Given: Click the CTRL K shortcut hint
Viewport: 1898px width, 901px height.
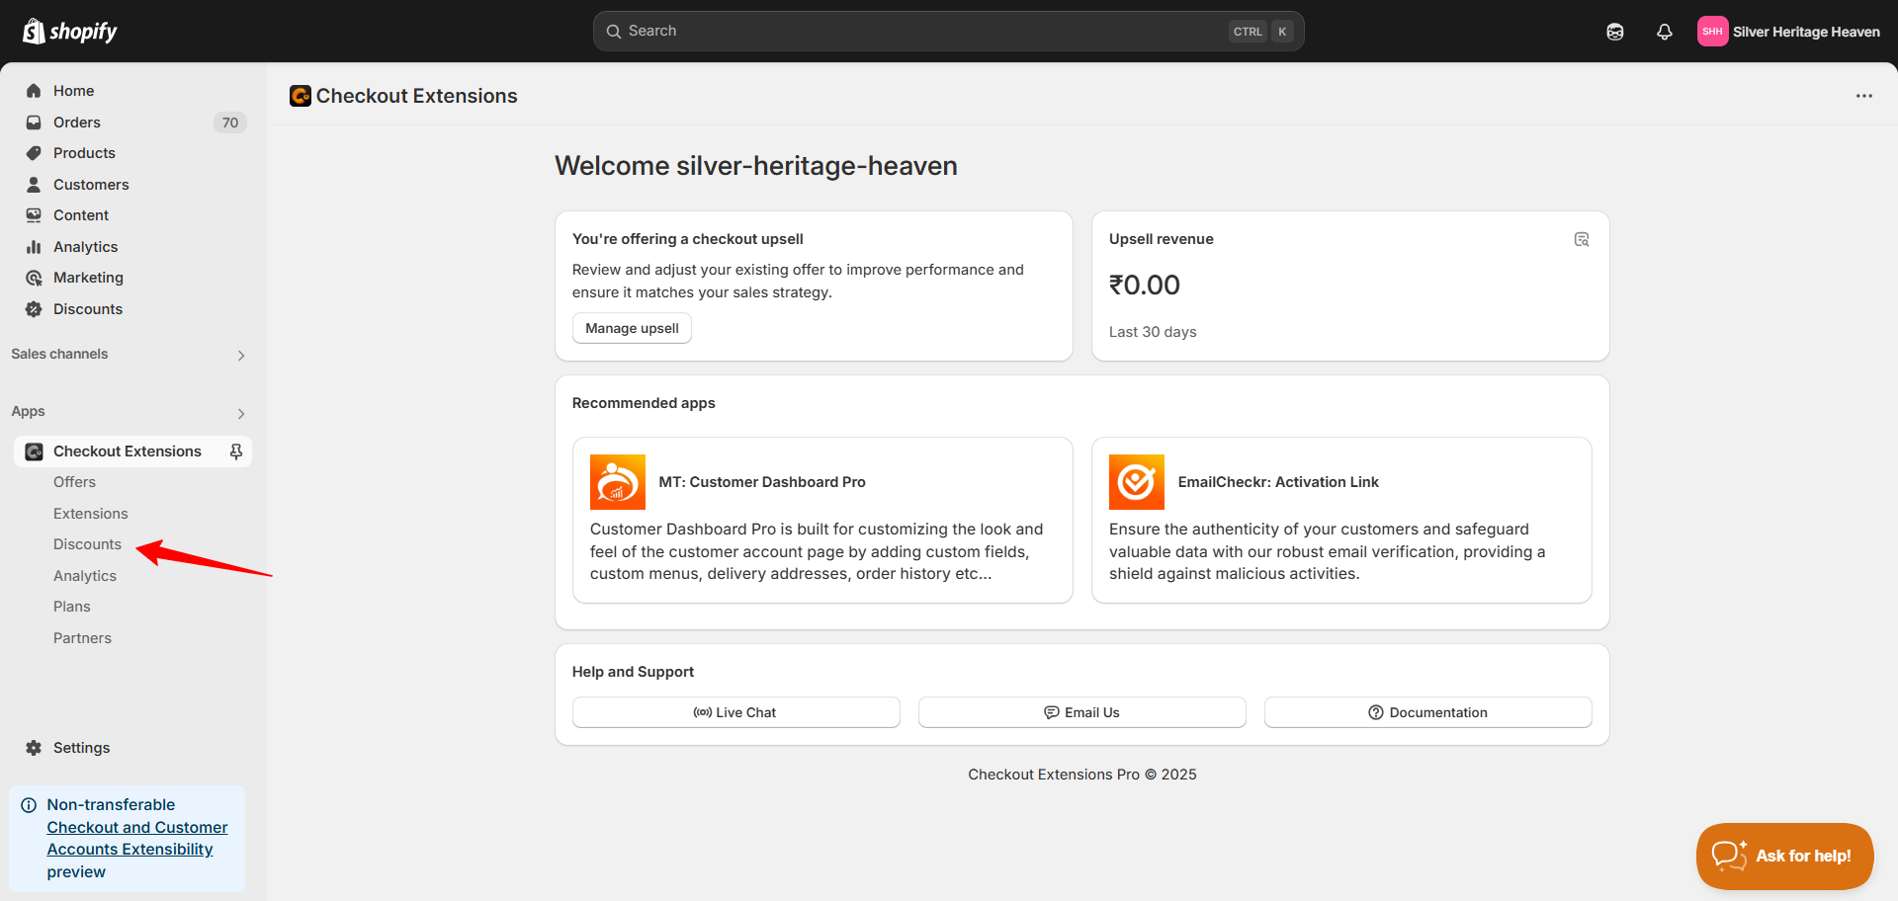Looking at the screenshot, I should coord(1260,32).
